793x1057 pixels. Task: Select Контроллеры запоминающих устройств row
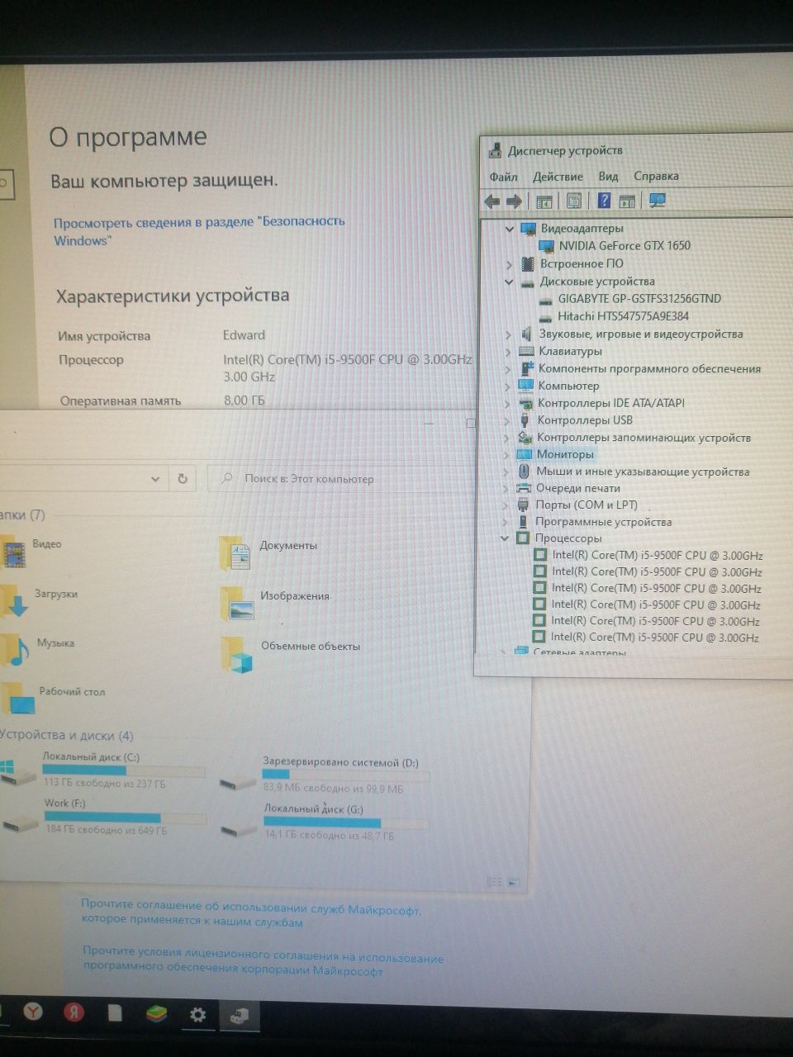(643, 438)
